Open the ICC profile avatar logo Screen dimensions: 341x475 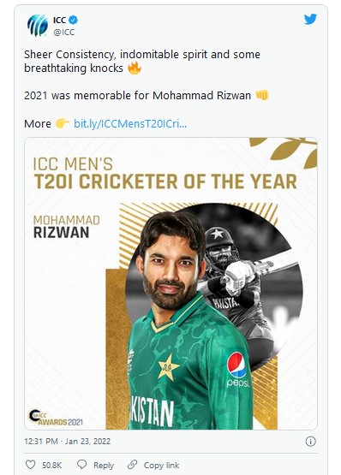[x=38, y=26]
